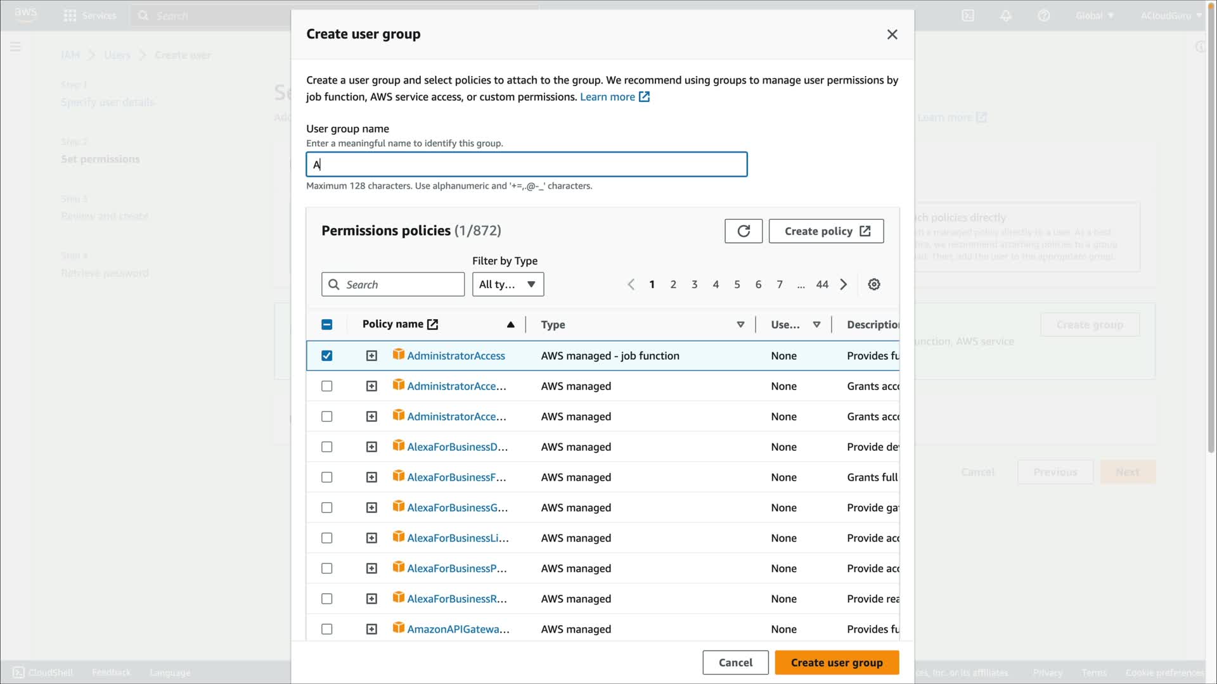Check the AlexaForBusinessD... policy checkbox
This screenshot has height=684, width=1217.
pyautogui.click(x=327, y=447)
